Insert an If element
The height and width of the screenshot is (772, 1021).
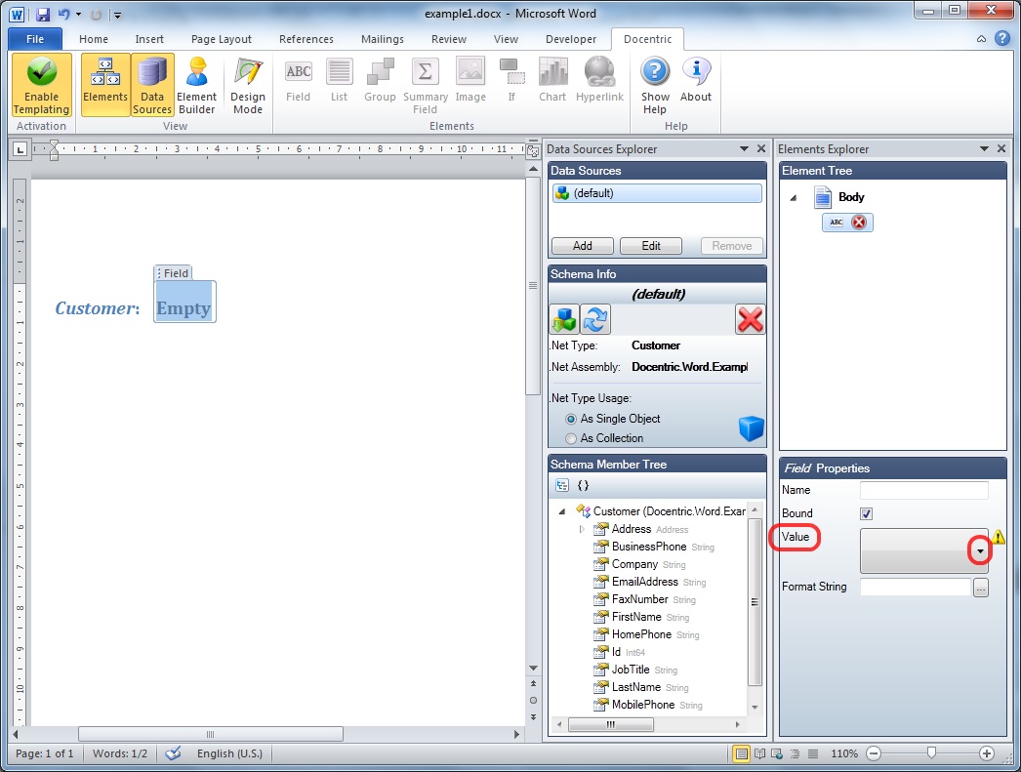[x=511, y=81]
